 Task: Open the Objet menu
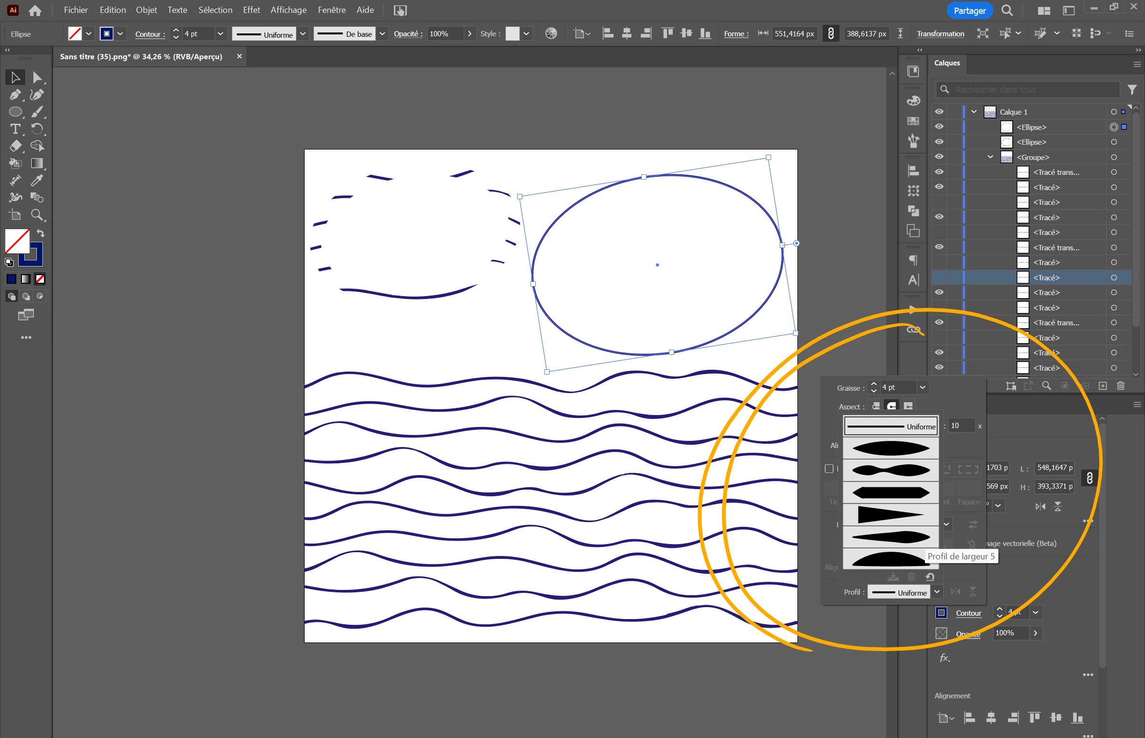(x=146, y=10)
